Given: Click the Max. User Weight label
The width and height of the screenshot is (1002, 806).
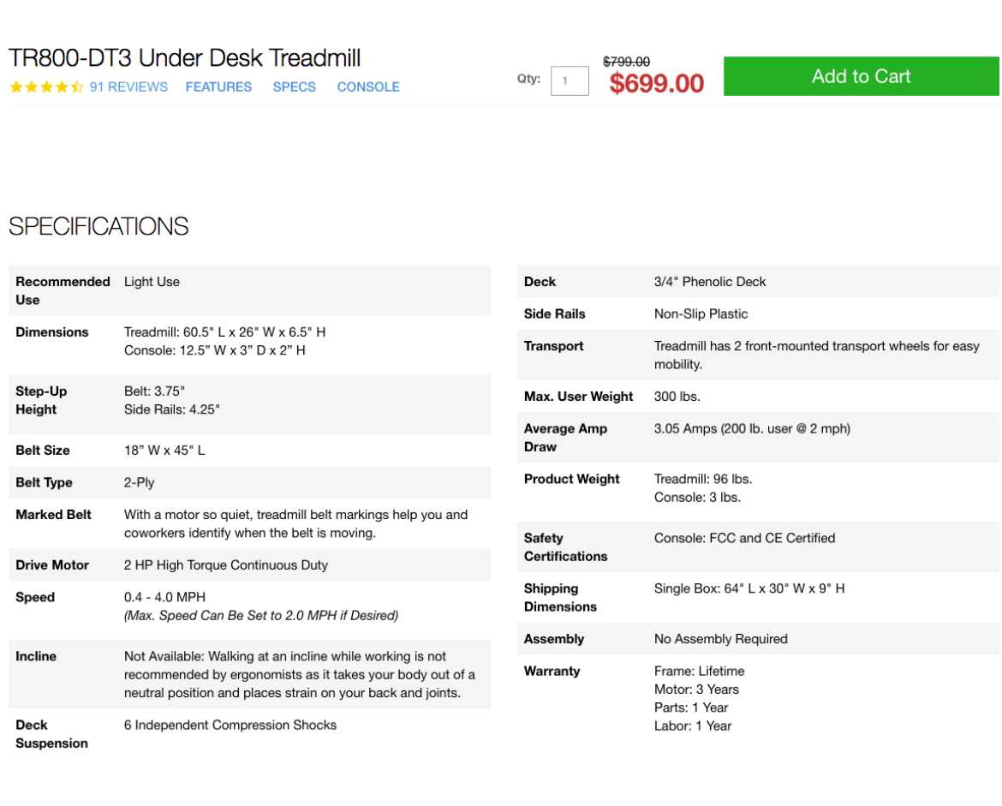Looking at the screenshot, I should (578, 397).
